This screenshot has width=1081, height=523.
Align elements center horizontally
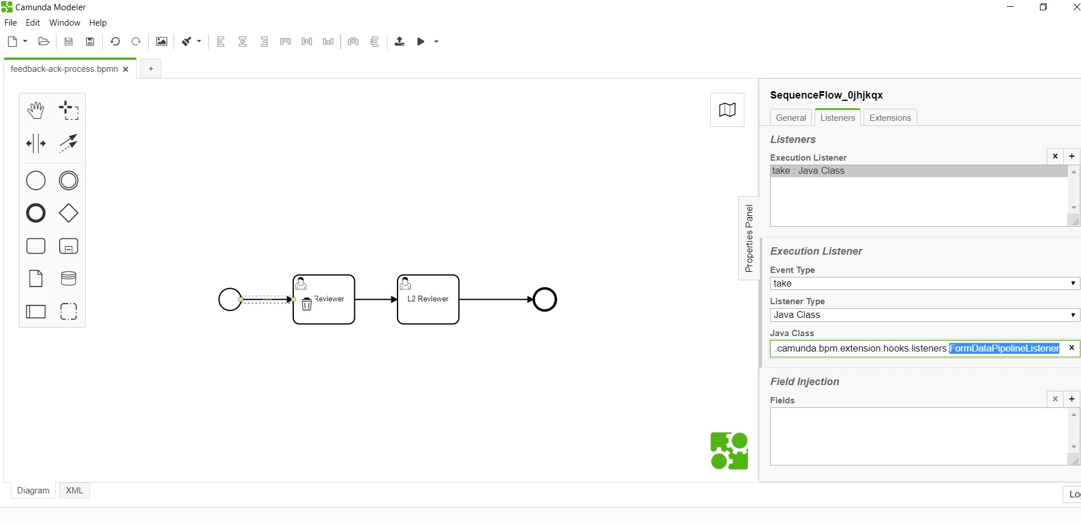243,42
